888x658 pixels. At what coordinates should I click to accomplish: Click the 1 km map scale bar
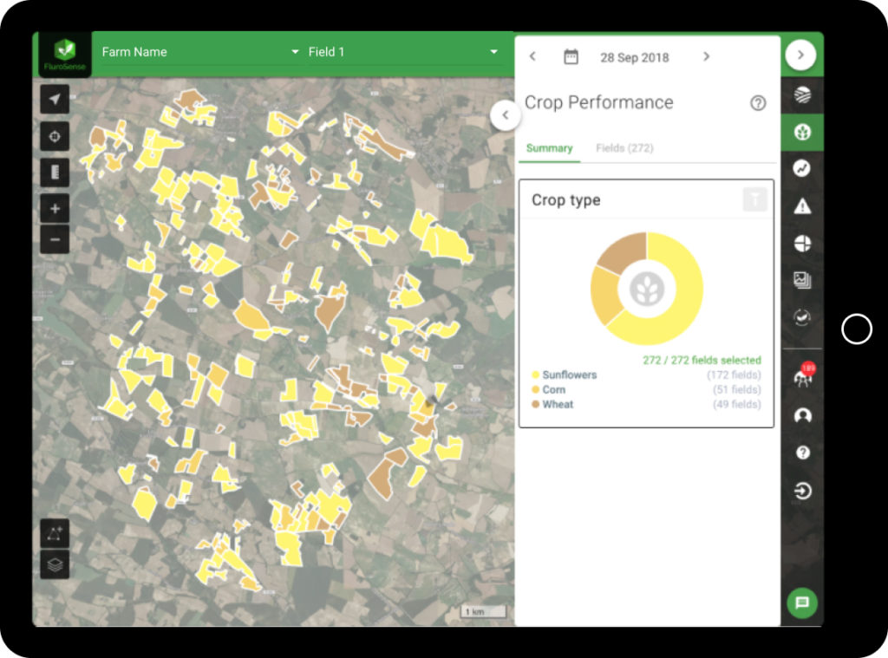(x=483, y=611)
